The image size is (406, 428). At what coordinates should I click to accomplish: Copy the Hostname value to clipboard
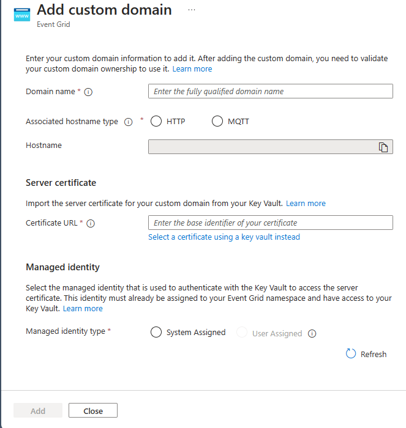click(x=383, y=147)
